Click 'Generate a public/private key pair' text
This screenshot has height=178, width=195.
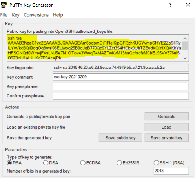click(x=38, y=117)
